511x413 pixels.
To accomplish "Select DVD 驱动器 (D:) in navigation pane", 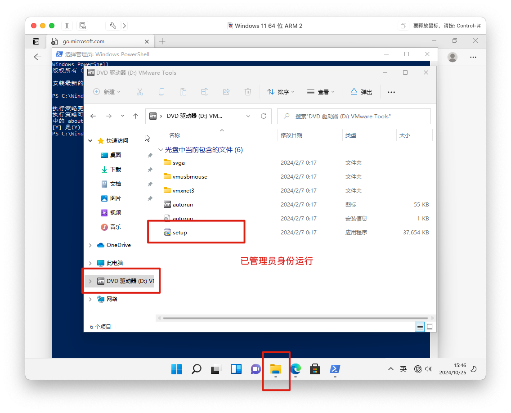I will click(x=120, y=281).
